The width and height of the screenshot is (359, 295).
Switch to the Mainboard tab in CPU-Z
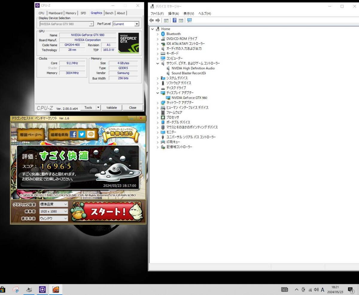tap(55, 13)
